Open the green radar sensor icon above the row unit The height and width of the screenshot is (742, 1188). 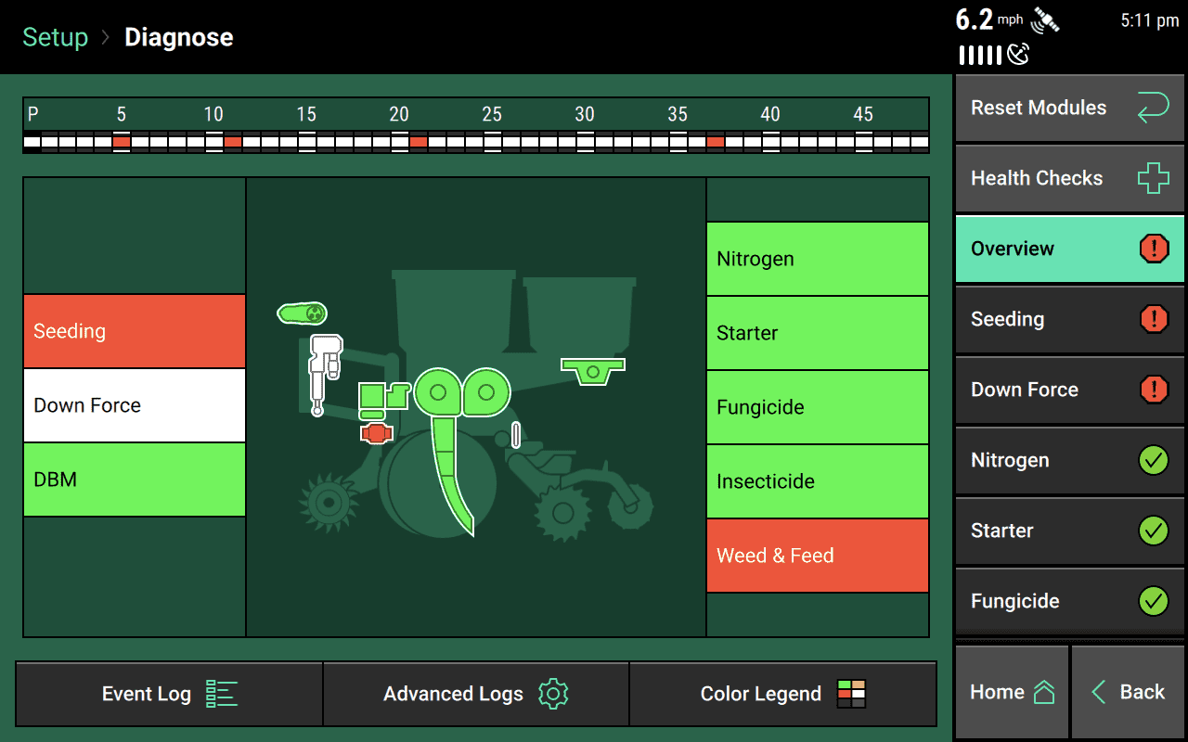(302, 313)
